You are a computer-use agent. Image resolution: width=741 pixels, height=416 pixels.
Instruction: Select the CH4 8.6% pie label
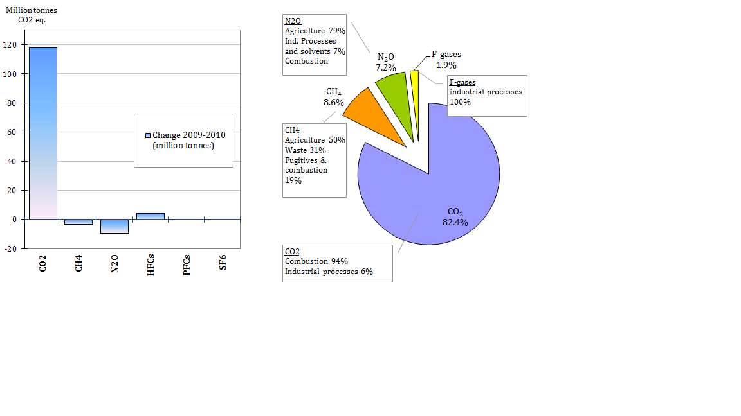[x=333, y=97]
